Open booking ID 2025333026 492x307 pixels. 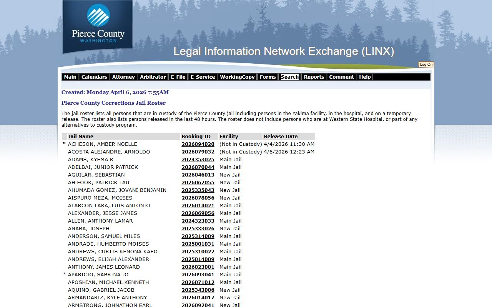click(198, 229)
